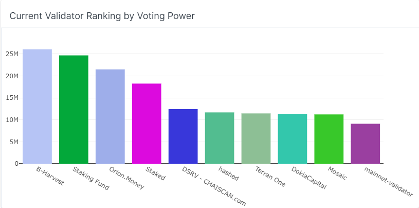Select the green Staking Fund bar
Image resolution: width=419 pixels, height=208 pixels.
pos(74,109)
